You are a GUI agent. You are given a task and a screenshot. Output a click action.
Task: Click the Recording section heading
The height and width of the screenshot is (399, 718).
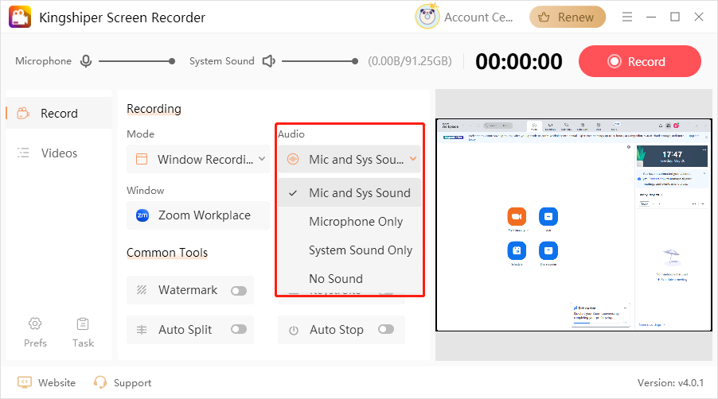click(x=154, y=109)
